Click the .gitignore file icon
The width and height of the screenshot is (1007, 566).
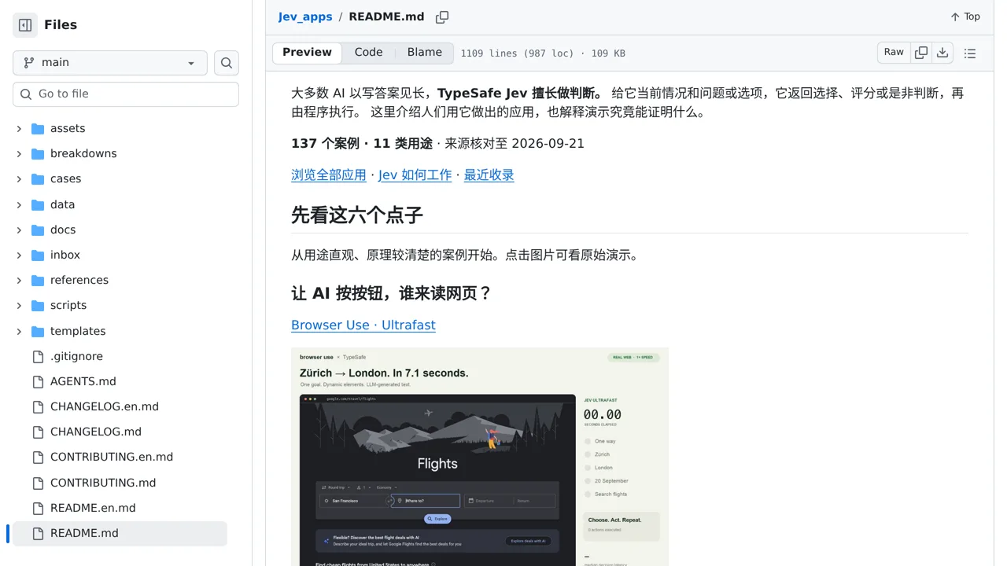(38, 356)
